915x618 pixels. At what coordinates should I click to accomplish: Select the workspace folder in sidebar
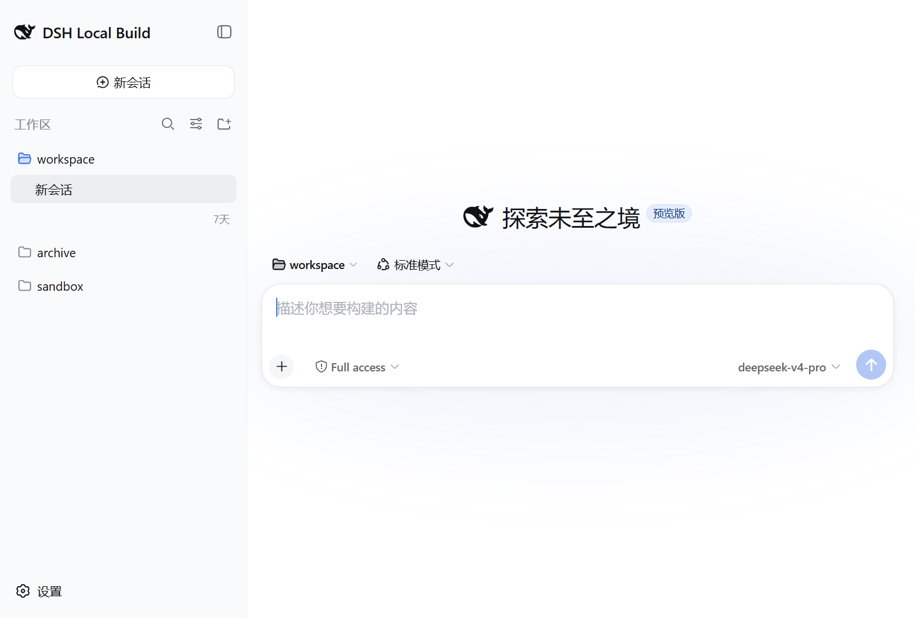pyautogui.click(x=124, y=159)
